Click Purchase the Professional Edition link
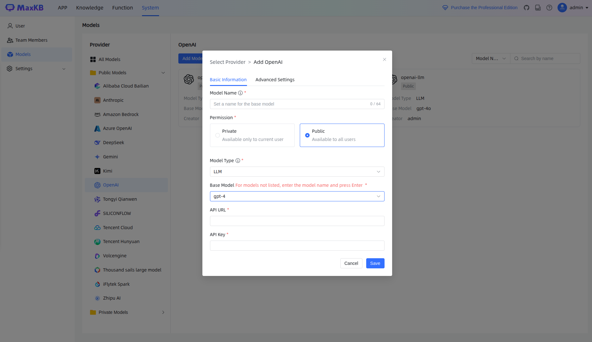The image size is (592, 342). [x=484, y=8]
